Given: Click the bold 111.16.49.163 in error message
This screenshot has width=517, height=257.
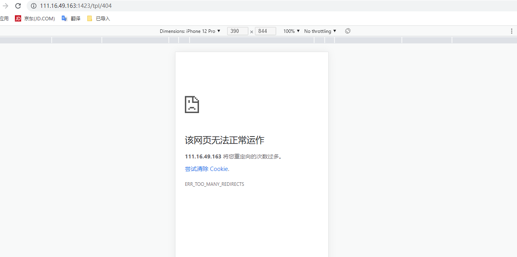Looking at the screenshot, I should pos(203,156).
